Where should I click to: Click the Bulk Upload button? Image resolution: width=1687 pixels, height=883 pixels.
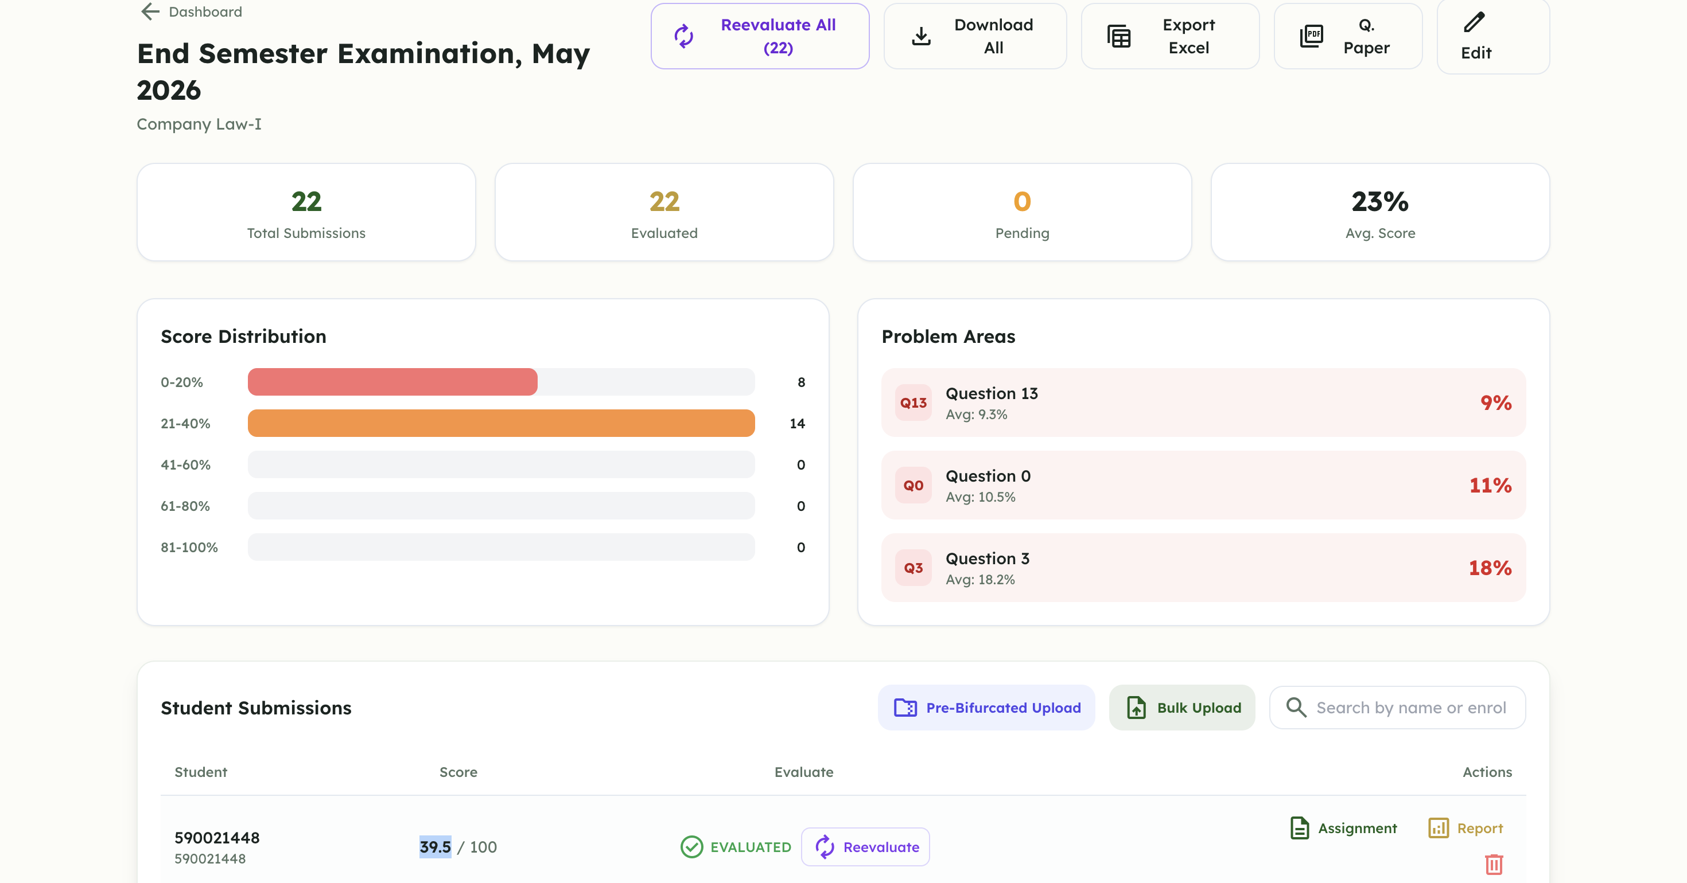pos(1182,708)
